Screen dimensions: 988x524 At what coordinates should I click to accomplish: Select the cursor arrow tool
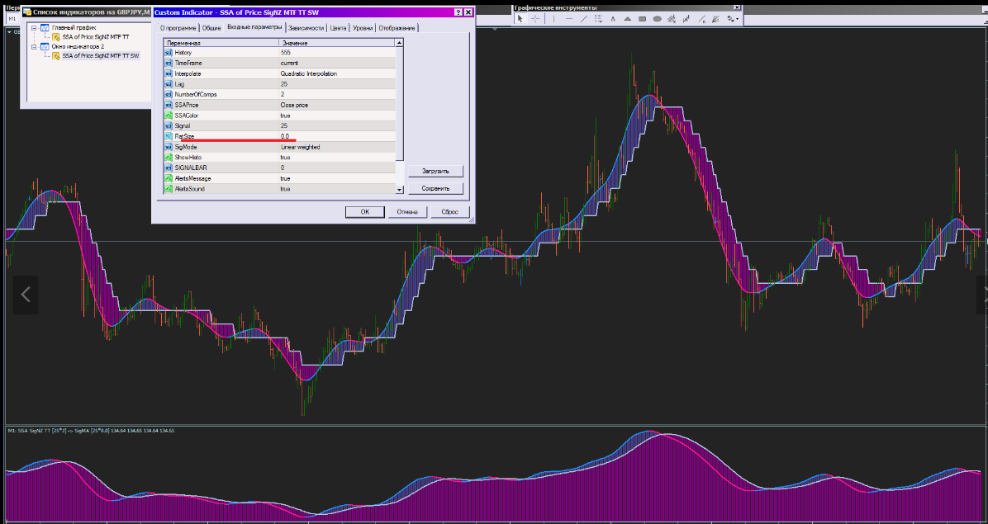coord(520,18)
